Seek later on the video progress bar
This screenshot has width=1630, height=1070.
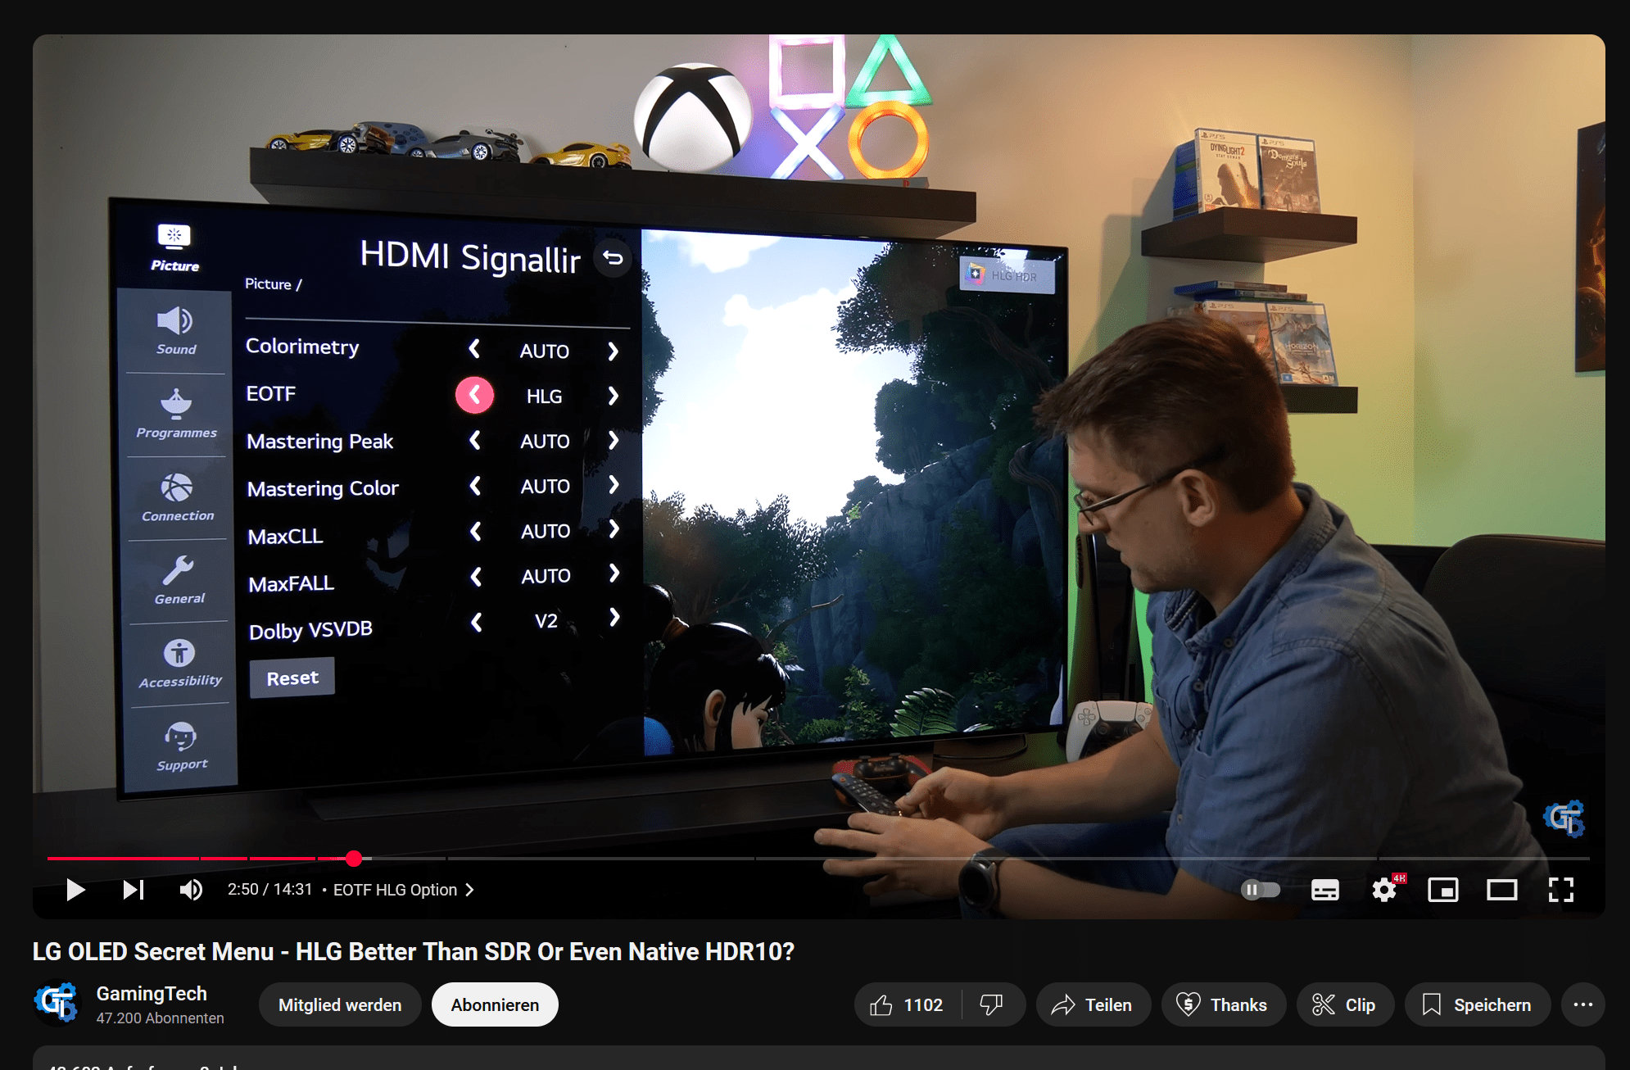tap(983, 859)
